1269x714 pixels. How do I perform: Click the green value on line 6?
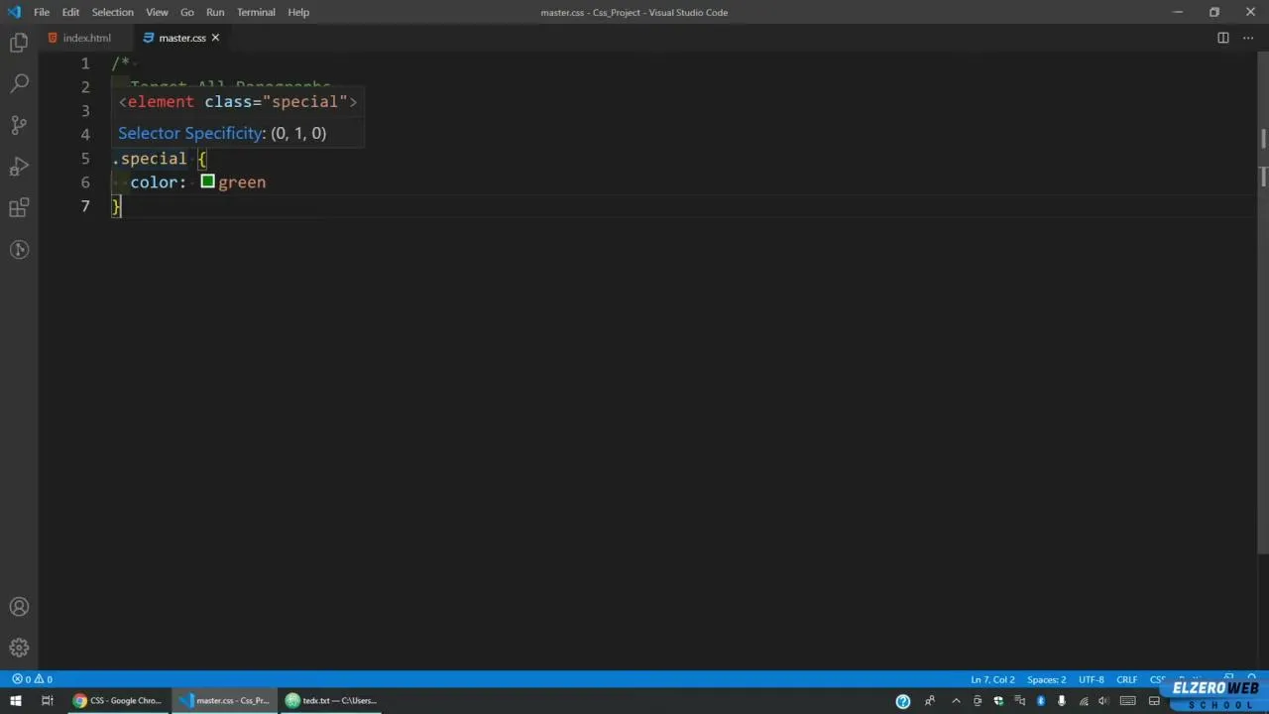[242, 182]
